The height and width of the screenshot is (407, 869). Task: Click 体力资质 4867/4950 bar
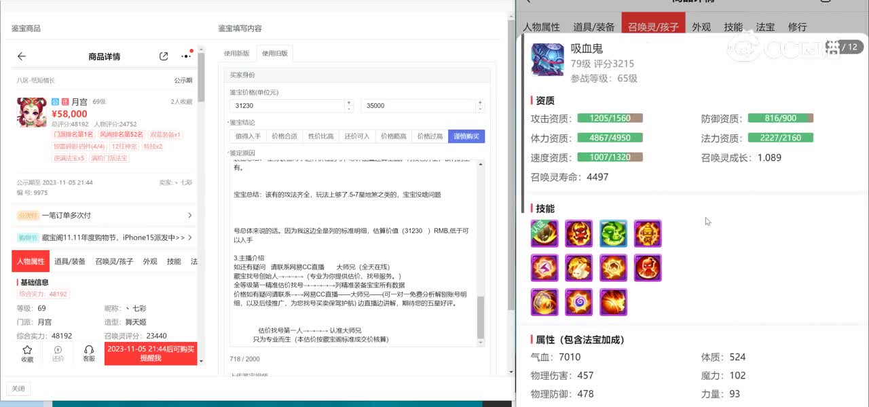pos(610,138)
